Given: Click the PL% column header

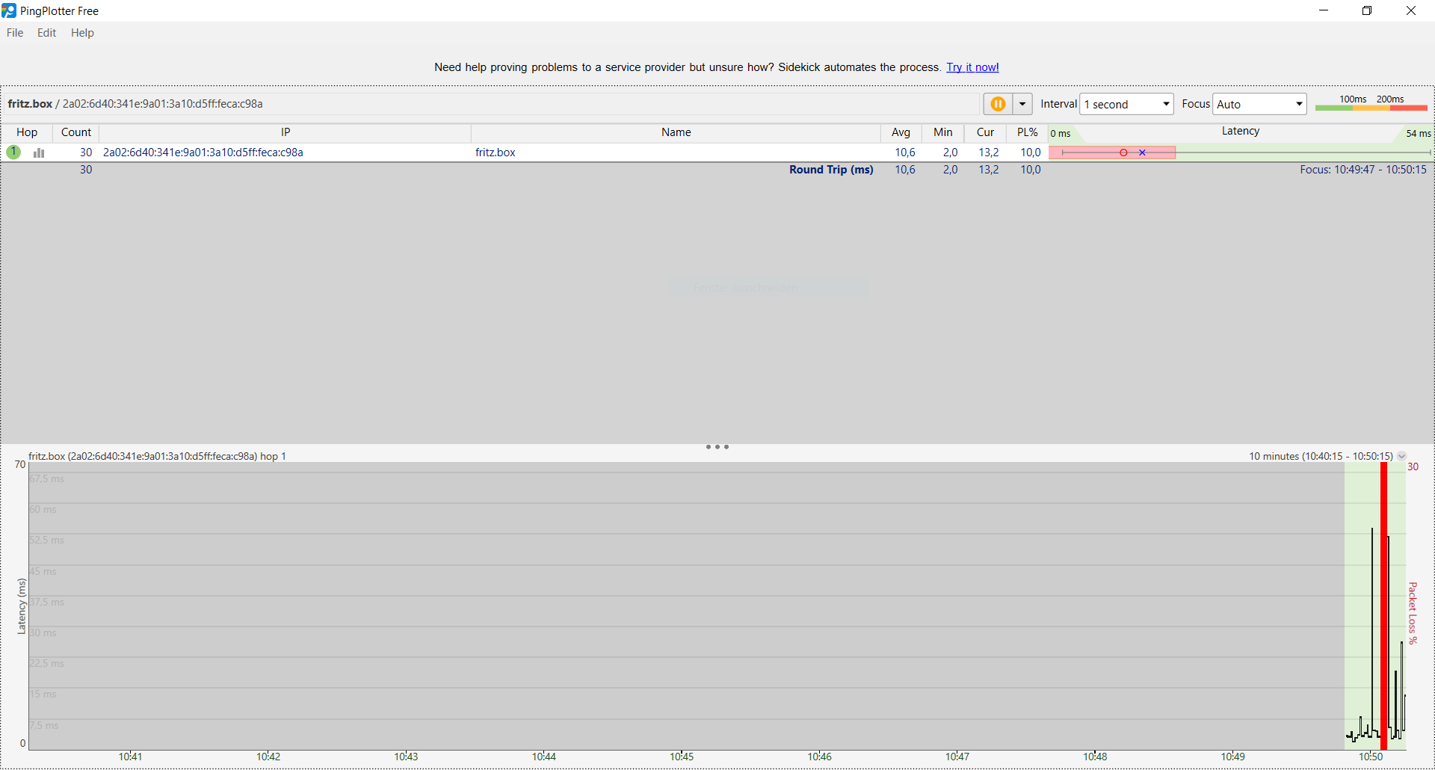Looking at the screenshot, I should [1027, 132].
